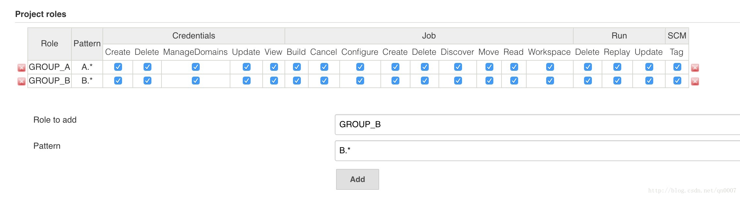
Task: Toggle GROUP_A Job Build checkbox
Action: pos(297,67)
